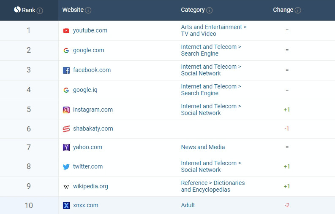This screenshot has height=214, width=335.
Task: Open the wikipedia.org link
Action: (90, 187)
